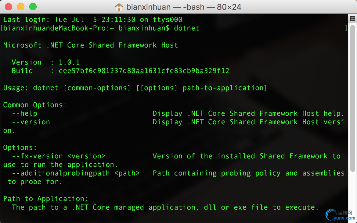Click the build hash string
357x223 pixels.
coord(144,71)
